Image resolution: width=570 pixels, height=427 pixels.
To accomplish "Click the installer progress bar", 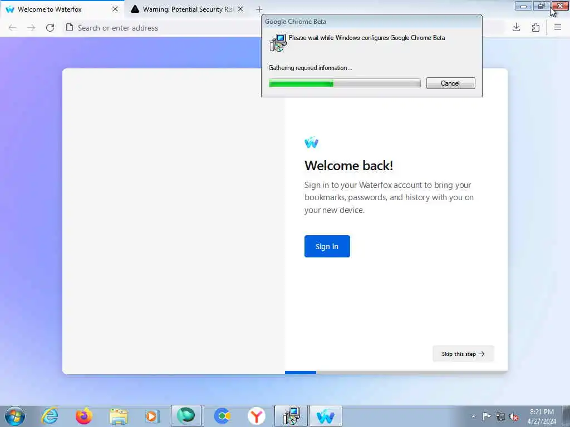I will coord(345,83).
